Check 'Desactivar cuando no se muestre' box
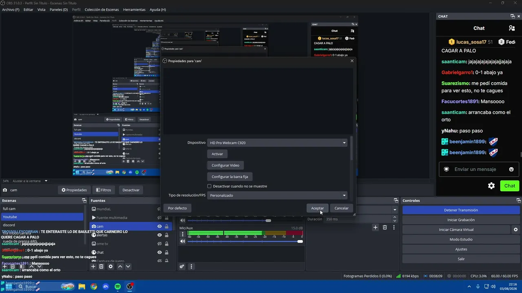 click(x=209, y=186)
